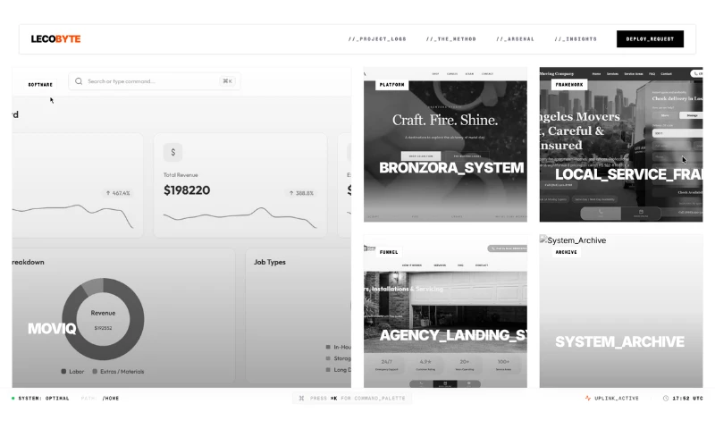
Task: Click the Shop Collection button in Bronzora preview
Action: click(x=421, y=156)
